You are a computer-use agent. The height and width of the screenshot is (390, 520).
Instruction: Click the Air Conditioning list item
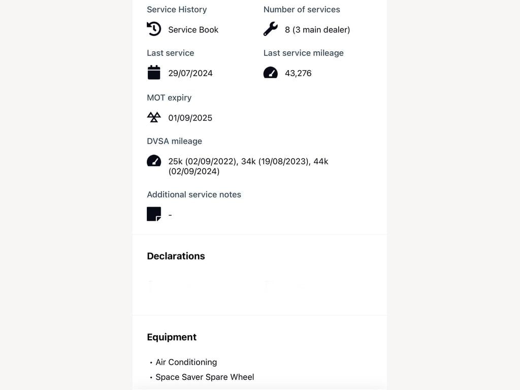[186, 362]
